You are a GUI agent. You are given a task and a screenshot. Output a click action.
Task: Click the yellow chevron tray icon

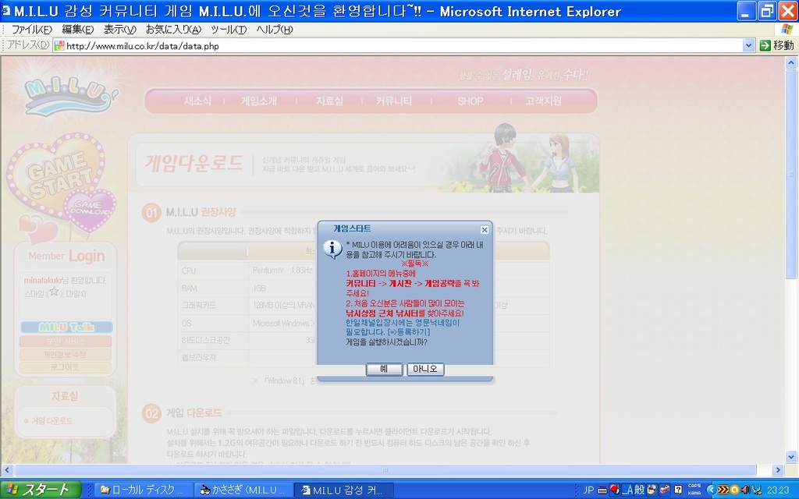[723, 490]
